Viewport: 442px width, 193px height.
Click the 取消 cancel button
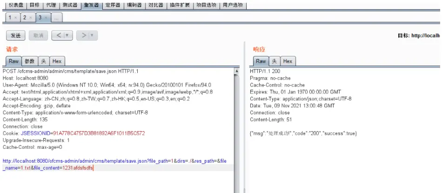[x=38, y=35]
